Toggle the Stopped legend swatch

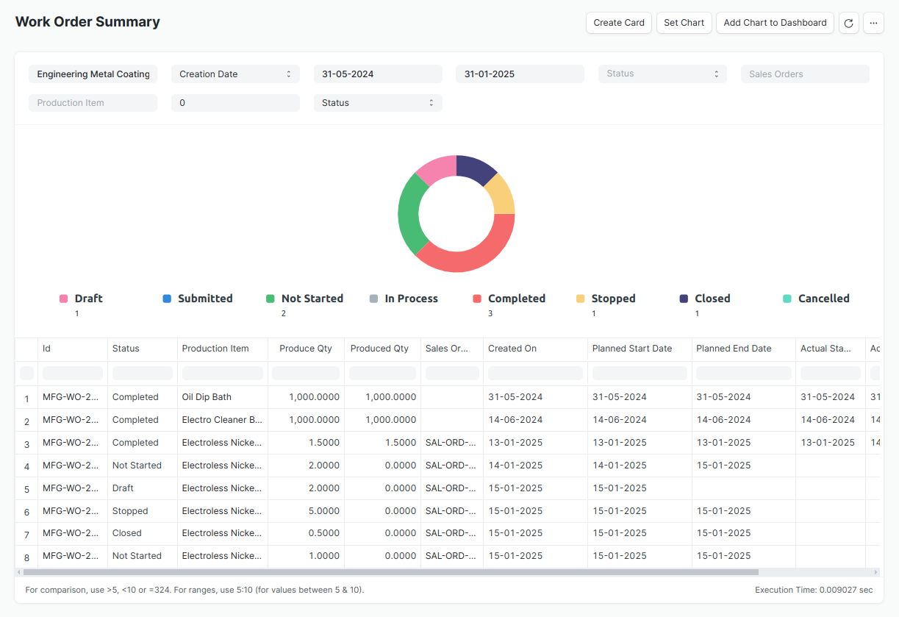(x=581, y=299)
